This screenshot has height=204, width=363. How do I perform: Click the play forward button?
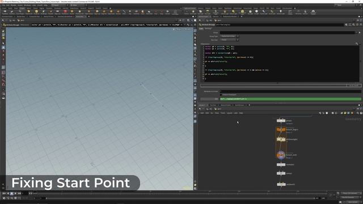[x=15, y=193]
